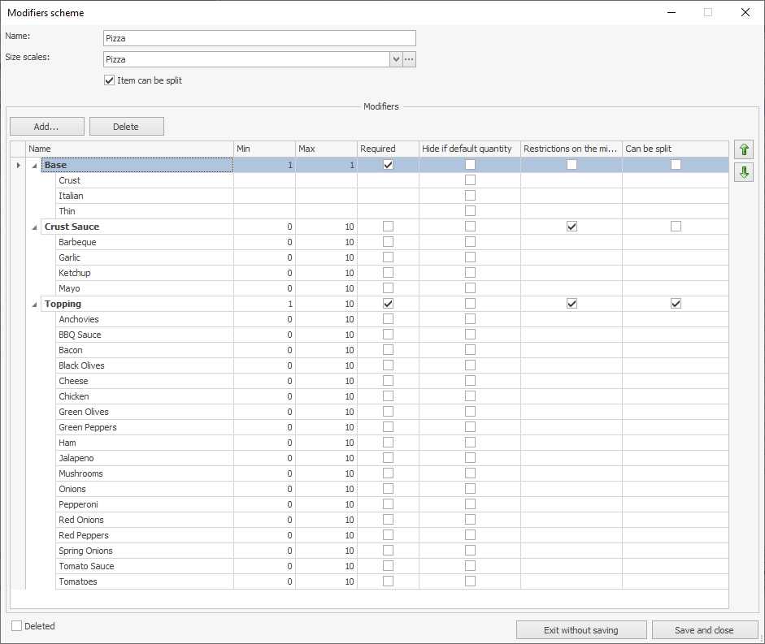
Task: Sort by the Name column header
Action: 130,149
